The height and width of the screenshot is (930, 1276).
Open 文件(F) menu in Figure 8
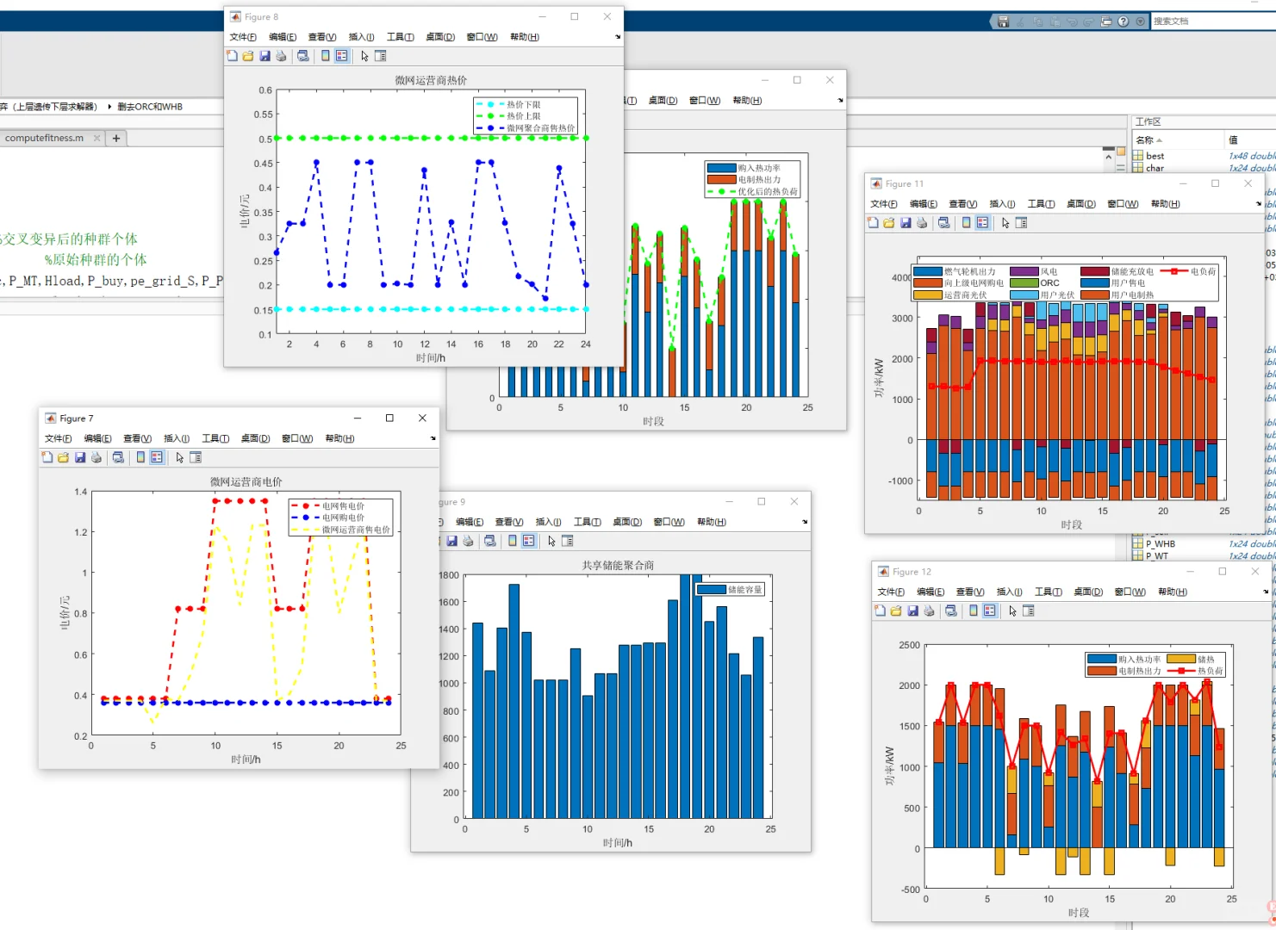(243, 37)
